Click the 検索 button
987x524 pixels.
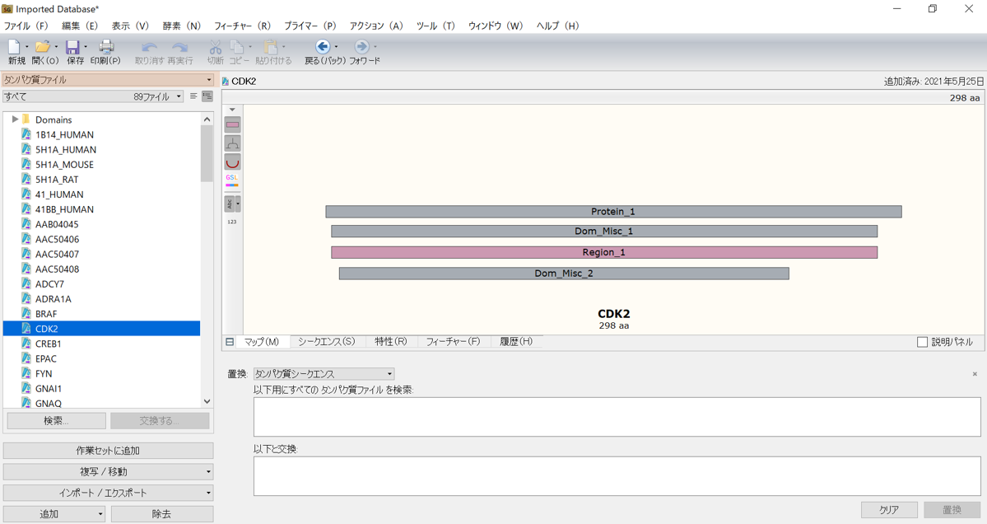click(x=55, y=420)
